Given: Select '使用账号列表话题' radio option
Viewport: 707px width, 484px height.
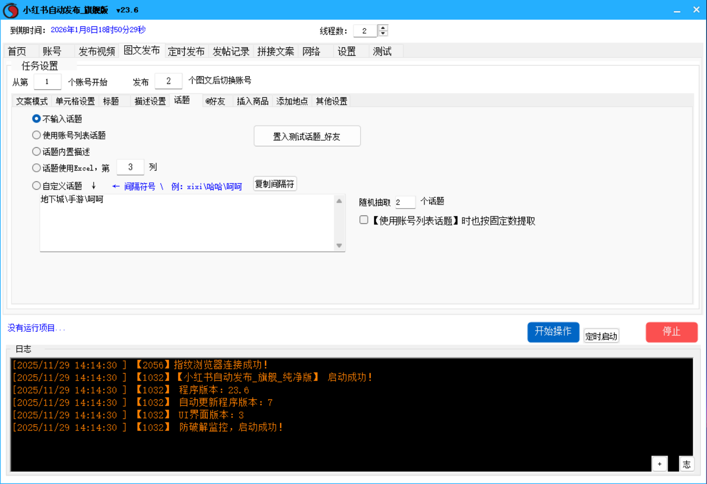Looking at the screenshot, I should click(36, 135).
